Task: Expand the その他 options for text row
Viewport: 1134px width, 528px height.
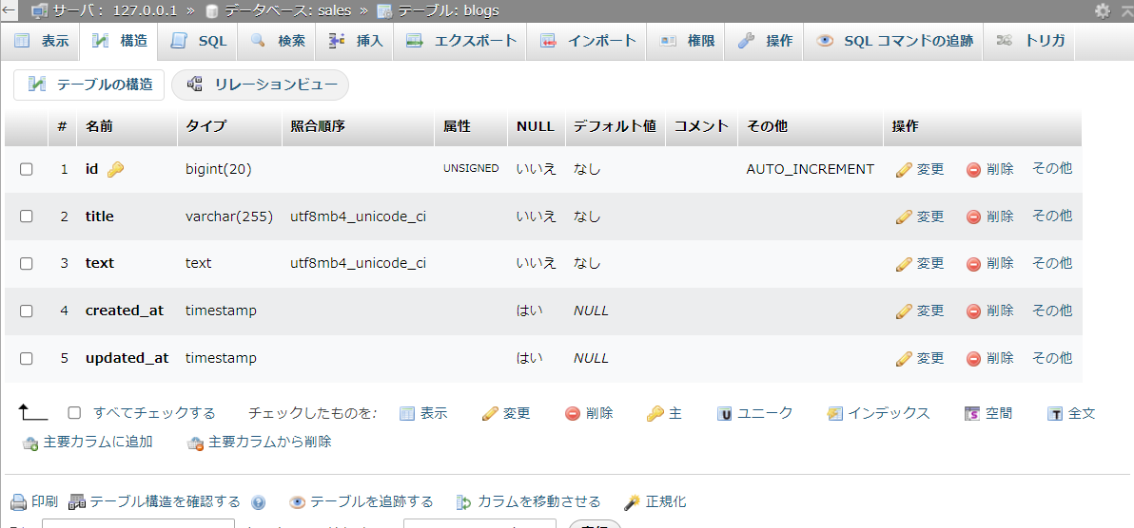Action: (1051, 263)
